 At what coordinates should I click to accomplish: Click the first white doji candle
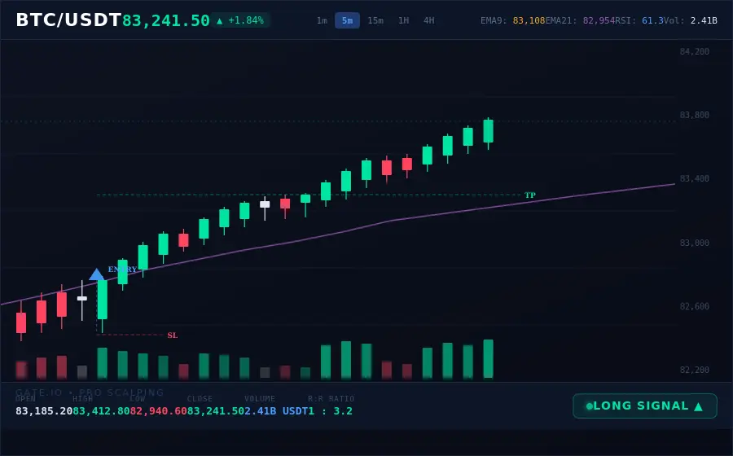(81, 299)
